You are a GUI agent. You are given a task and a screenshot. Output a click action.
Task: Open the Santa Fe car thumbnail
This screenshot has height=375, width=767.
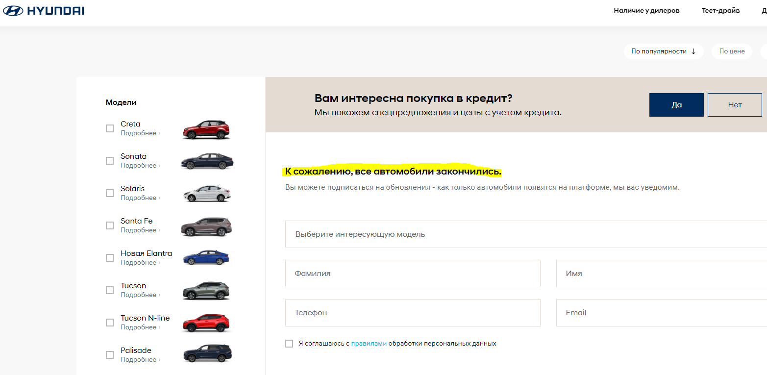tap(206, 226)
